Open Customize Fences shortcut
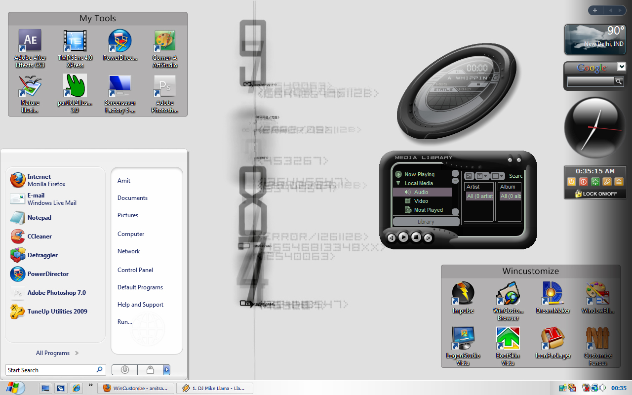This screenshot has height=395, width=632. [x=598, y=346]
